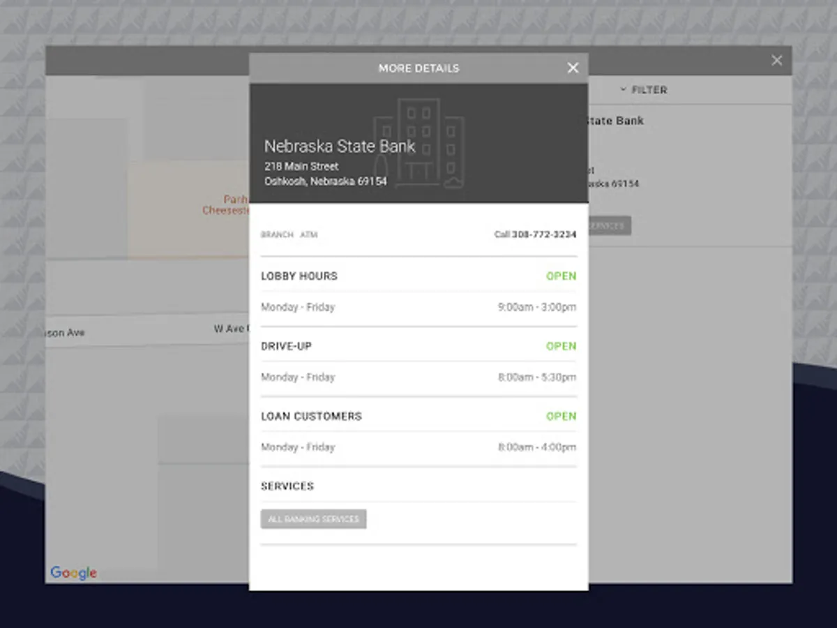This screenshot has height=628, width=837.
Task: Select the Nebraska State Bank title
Action: click(340, 147)
